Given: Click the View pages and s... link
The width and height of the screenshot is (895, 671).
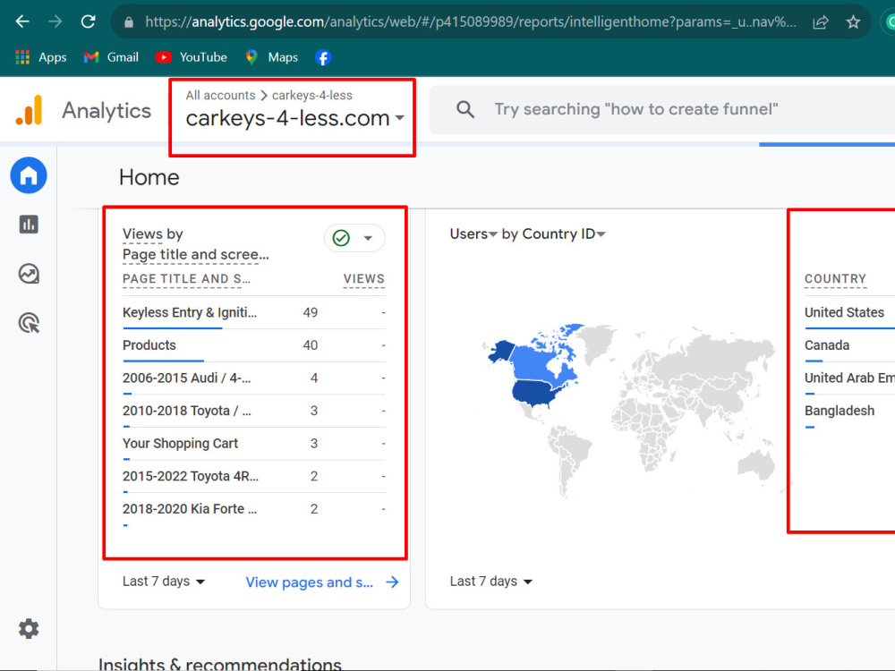Looking at the screenshot, I should coord(322,582).
